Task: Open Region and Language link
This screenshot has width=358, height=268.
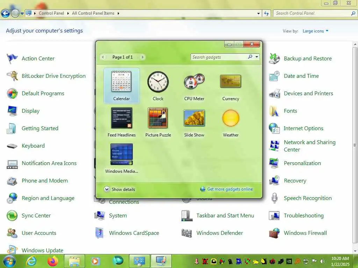Action: pyautogui.click(x=48, y=198)
